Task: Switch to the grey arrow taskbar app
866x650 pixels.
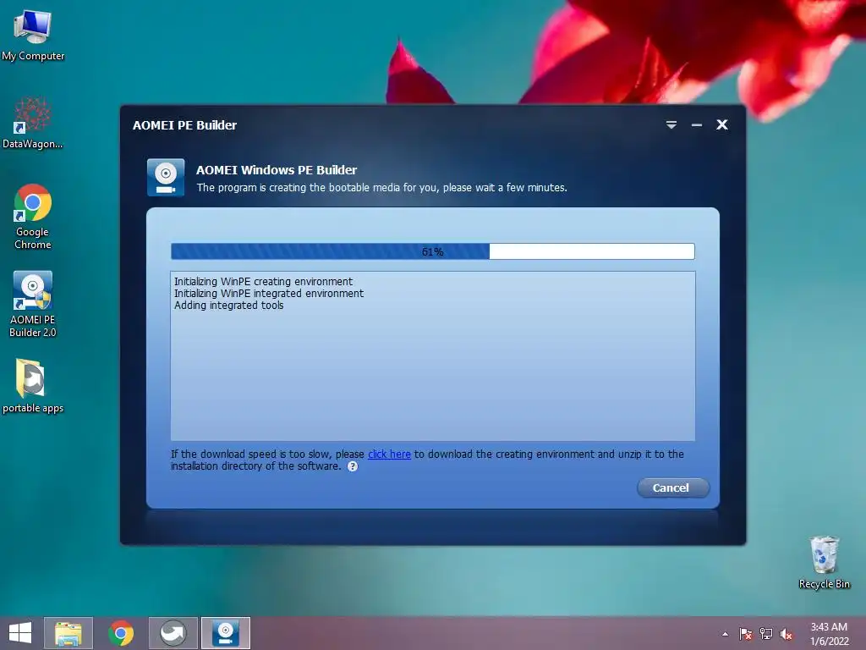Action: pos(173,633)
